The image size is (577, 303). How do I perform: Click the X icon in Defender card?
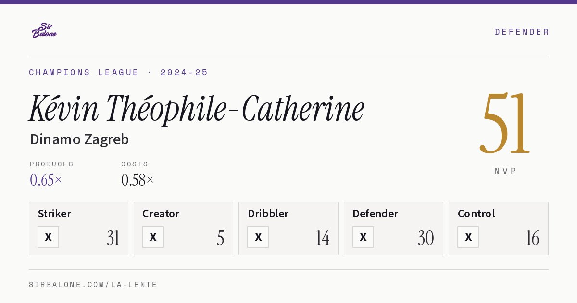pos(363,237)
